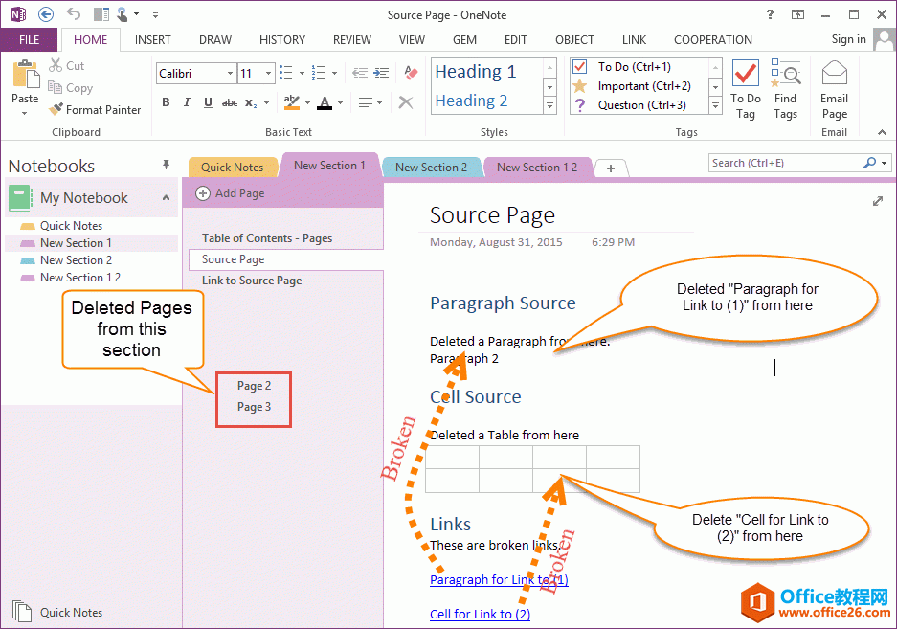Open the font name dropdown
This screenshot has width=897, height=629.
coord(231,74)
